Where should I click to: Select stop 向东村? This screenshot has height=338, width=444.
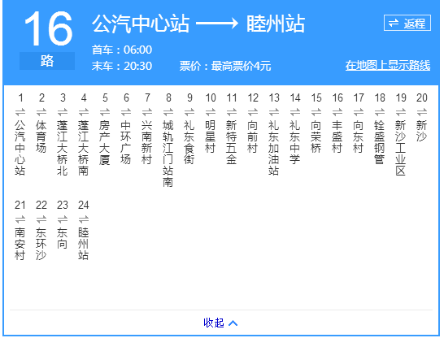tap(359, 136)
